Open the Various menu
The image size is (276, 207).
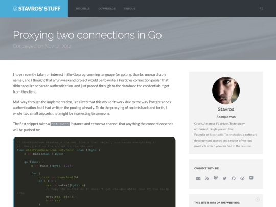(129, 9)
